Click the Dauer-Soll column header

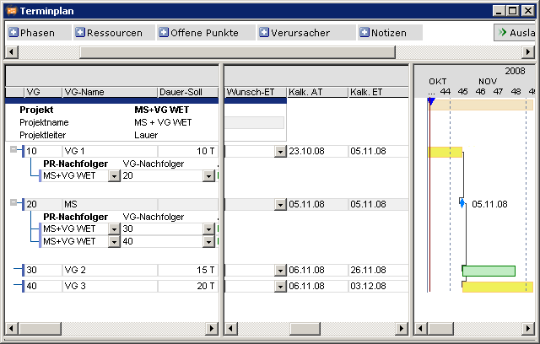[x=187, y=92]
